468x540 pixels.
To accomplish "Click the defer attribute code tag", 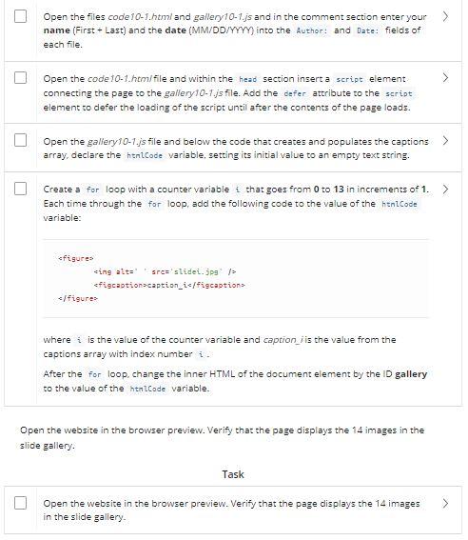I will click(295, 93).
